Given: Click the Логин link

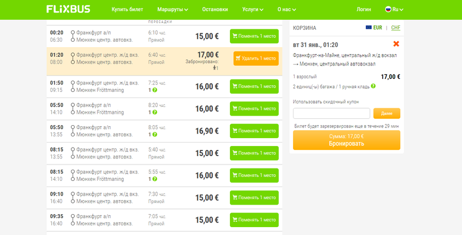Looking at the screenshot, I should tap(364, 10).
